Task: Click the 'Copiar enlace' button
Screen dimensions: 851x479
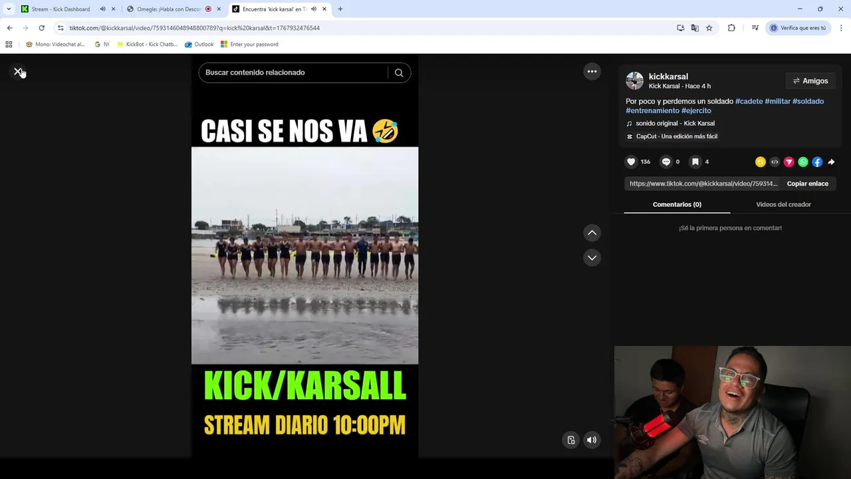Action: pyautogui.click(x=808, y=184)
